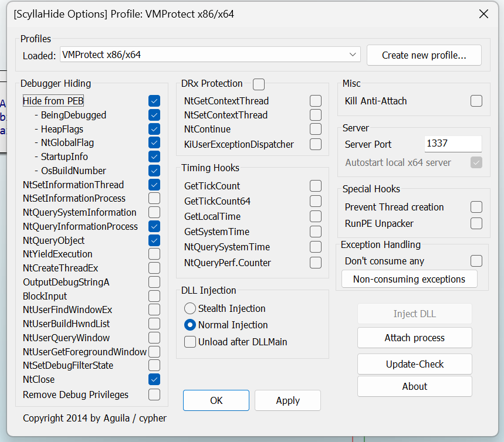This screenshot has width=504, height=442.
Task: Enable GetSystemTime timing hook
Action: click(316, 232)
